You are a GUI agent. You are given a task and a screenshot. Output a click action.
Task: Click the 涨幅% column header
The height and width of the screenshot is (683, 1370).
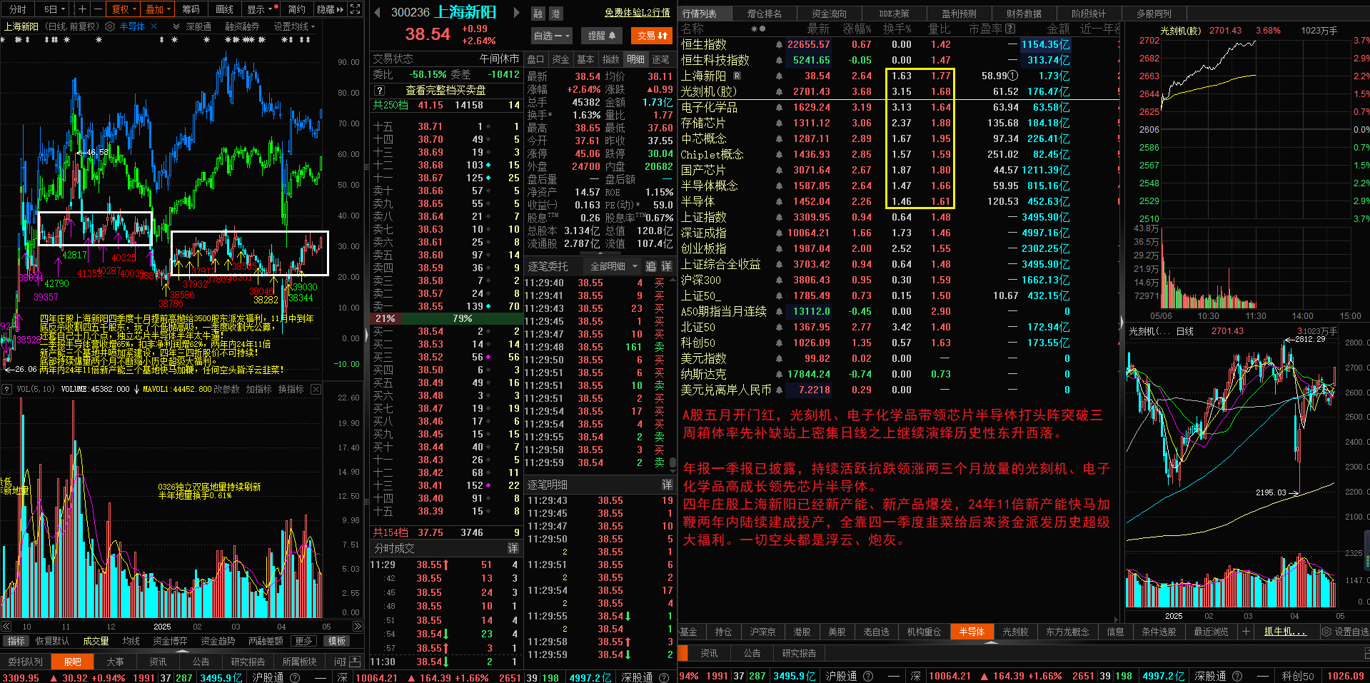tap(857, 29)
